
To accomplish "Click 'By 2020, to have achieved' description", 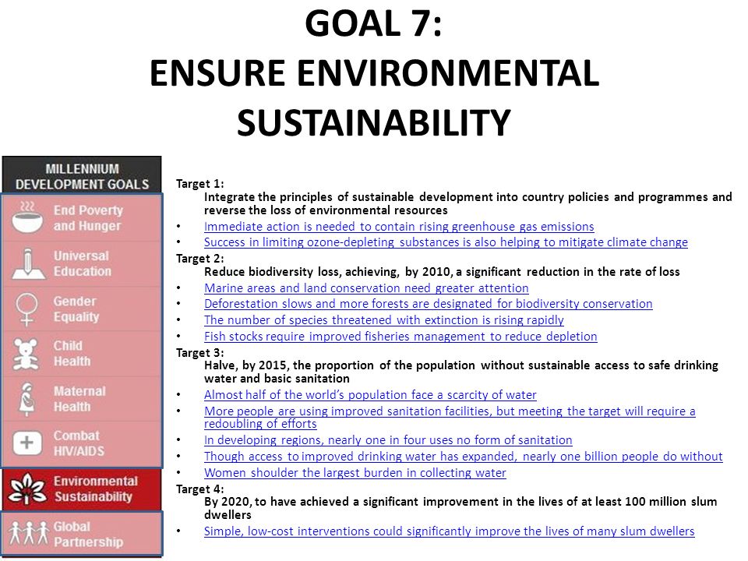I will click(460, 508).
